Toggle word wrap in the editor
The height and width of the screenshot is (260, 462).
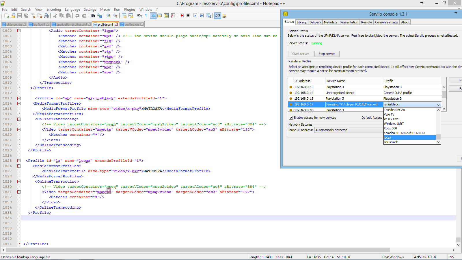140,16
